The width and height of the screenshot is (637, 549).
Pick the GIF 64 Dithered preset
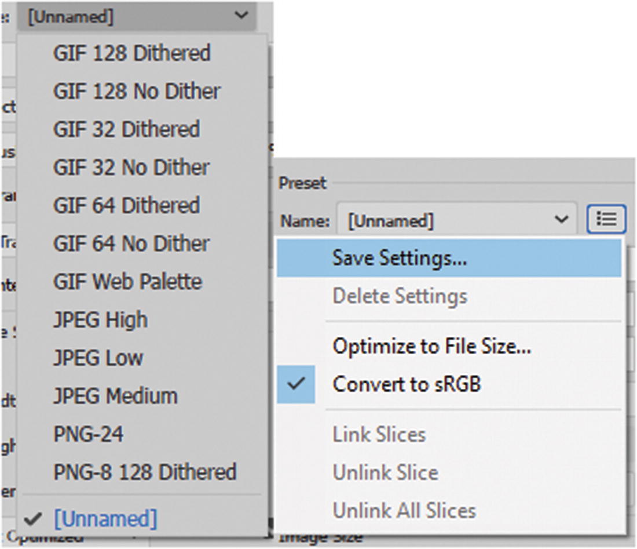click(126, 205)
